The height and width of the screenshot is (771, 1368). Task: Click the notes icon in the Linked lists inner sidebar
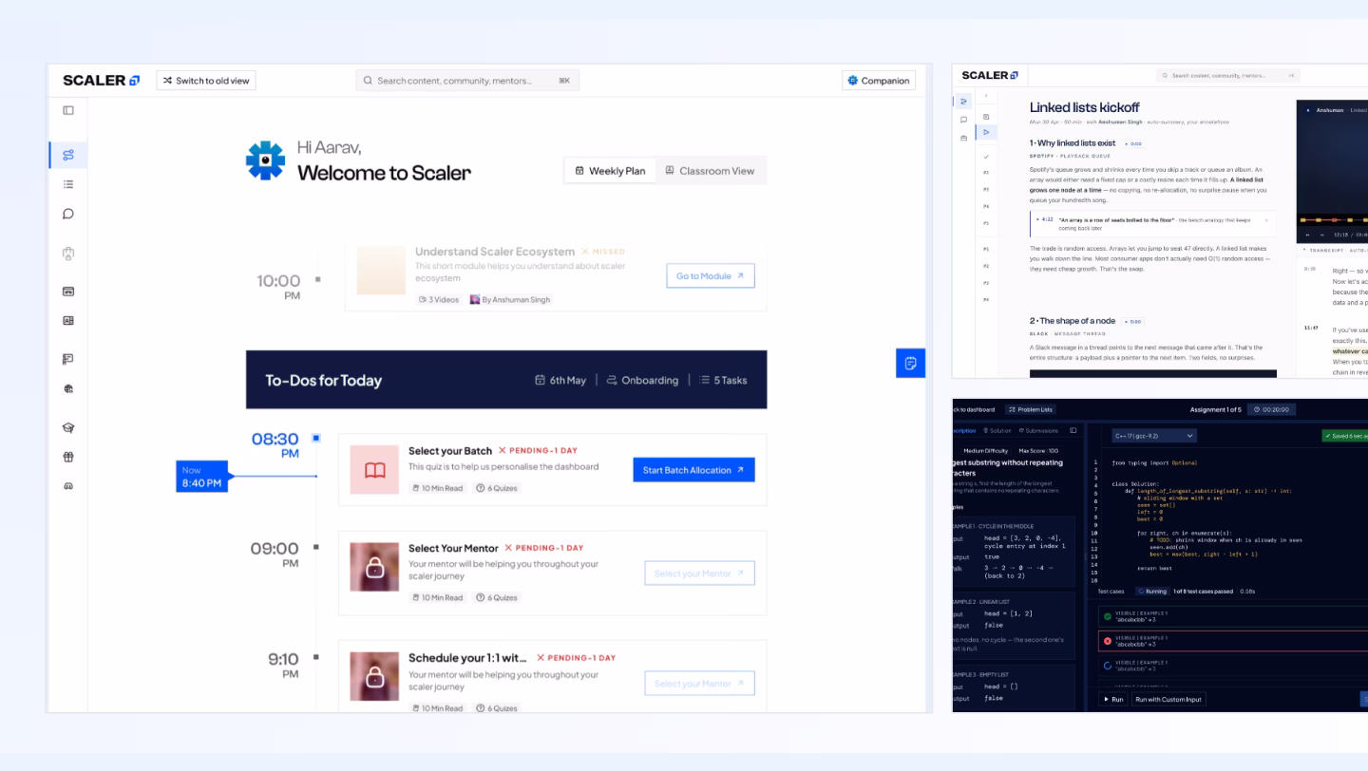pyautogui.click(x=986, y=117)
